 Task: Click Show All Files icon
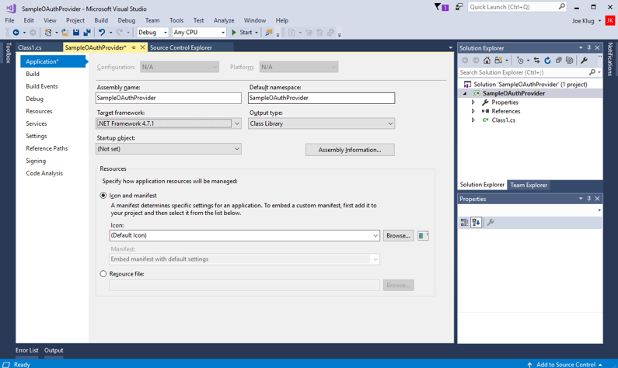tap(570, 61)
